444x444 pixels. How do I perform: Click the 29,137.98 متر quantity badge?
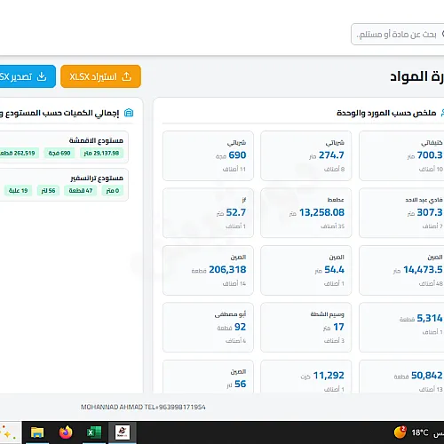click(101, 153)
